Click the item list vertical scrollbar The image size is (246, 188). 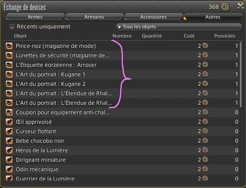pyautogui.click(x=241, y=74)
